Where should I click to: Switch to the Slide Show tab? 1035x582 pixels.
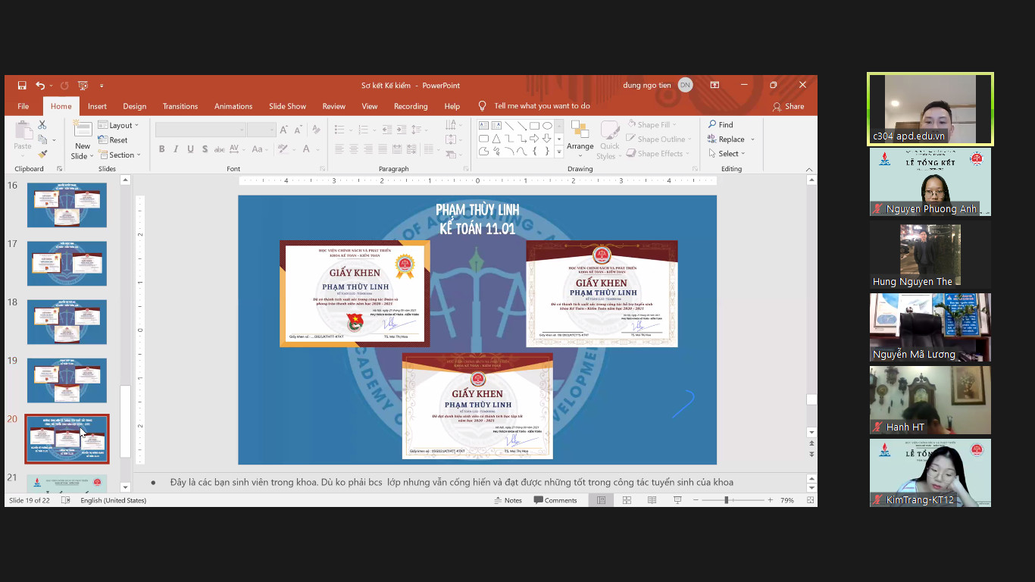coord(287,106)
